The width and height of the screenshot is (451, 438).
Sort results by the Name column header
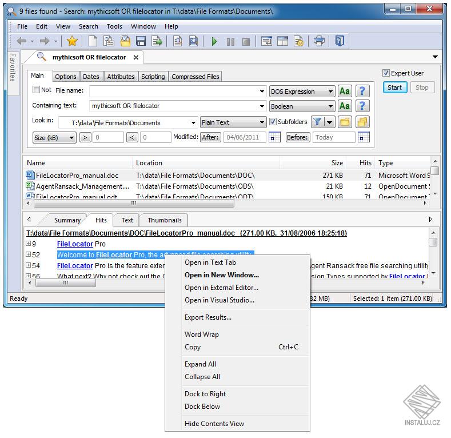(78, 163)
